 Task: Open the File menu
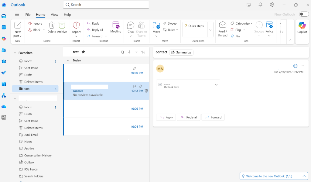(x=28, y=15)
